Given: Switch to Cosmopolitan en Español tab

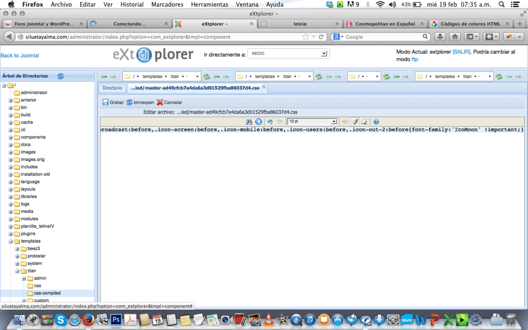Looking at the screenshot, I should click(385, 24).
